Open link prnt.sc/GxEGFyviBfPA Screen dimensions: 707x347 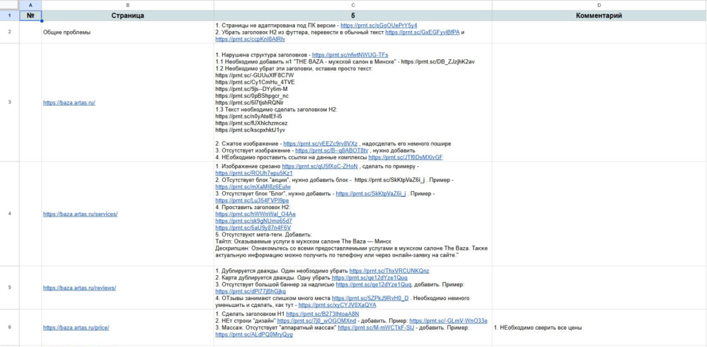point(423,32)
